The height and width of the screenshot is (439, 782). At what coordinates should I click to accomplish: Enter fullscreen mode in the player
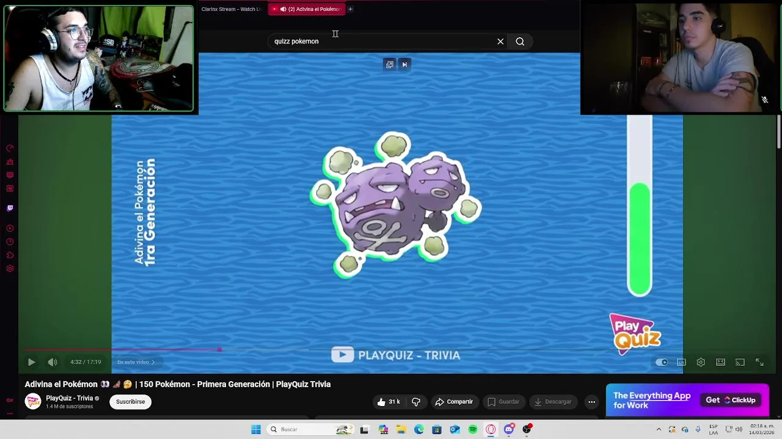[x=759, y=362]
